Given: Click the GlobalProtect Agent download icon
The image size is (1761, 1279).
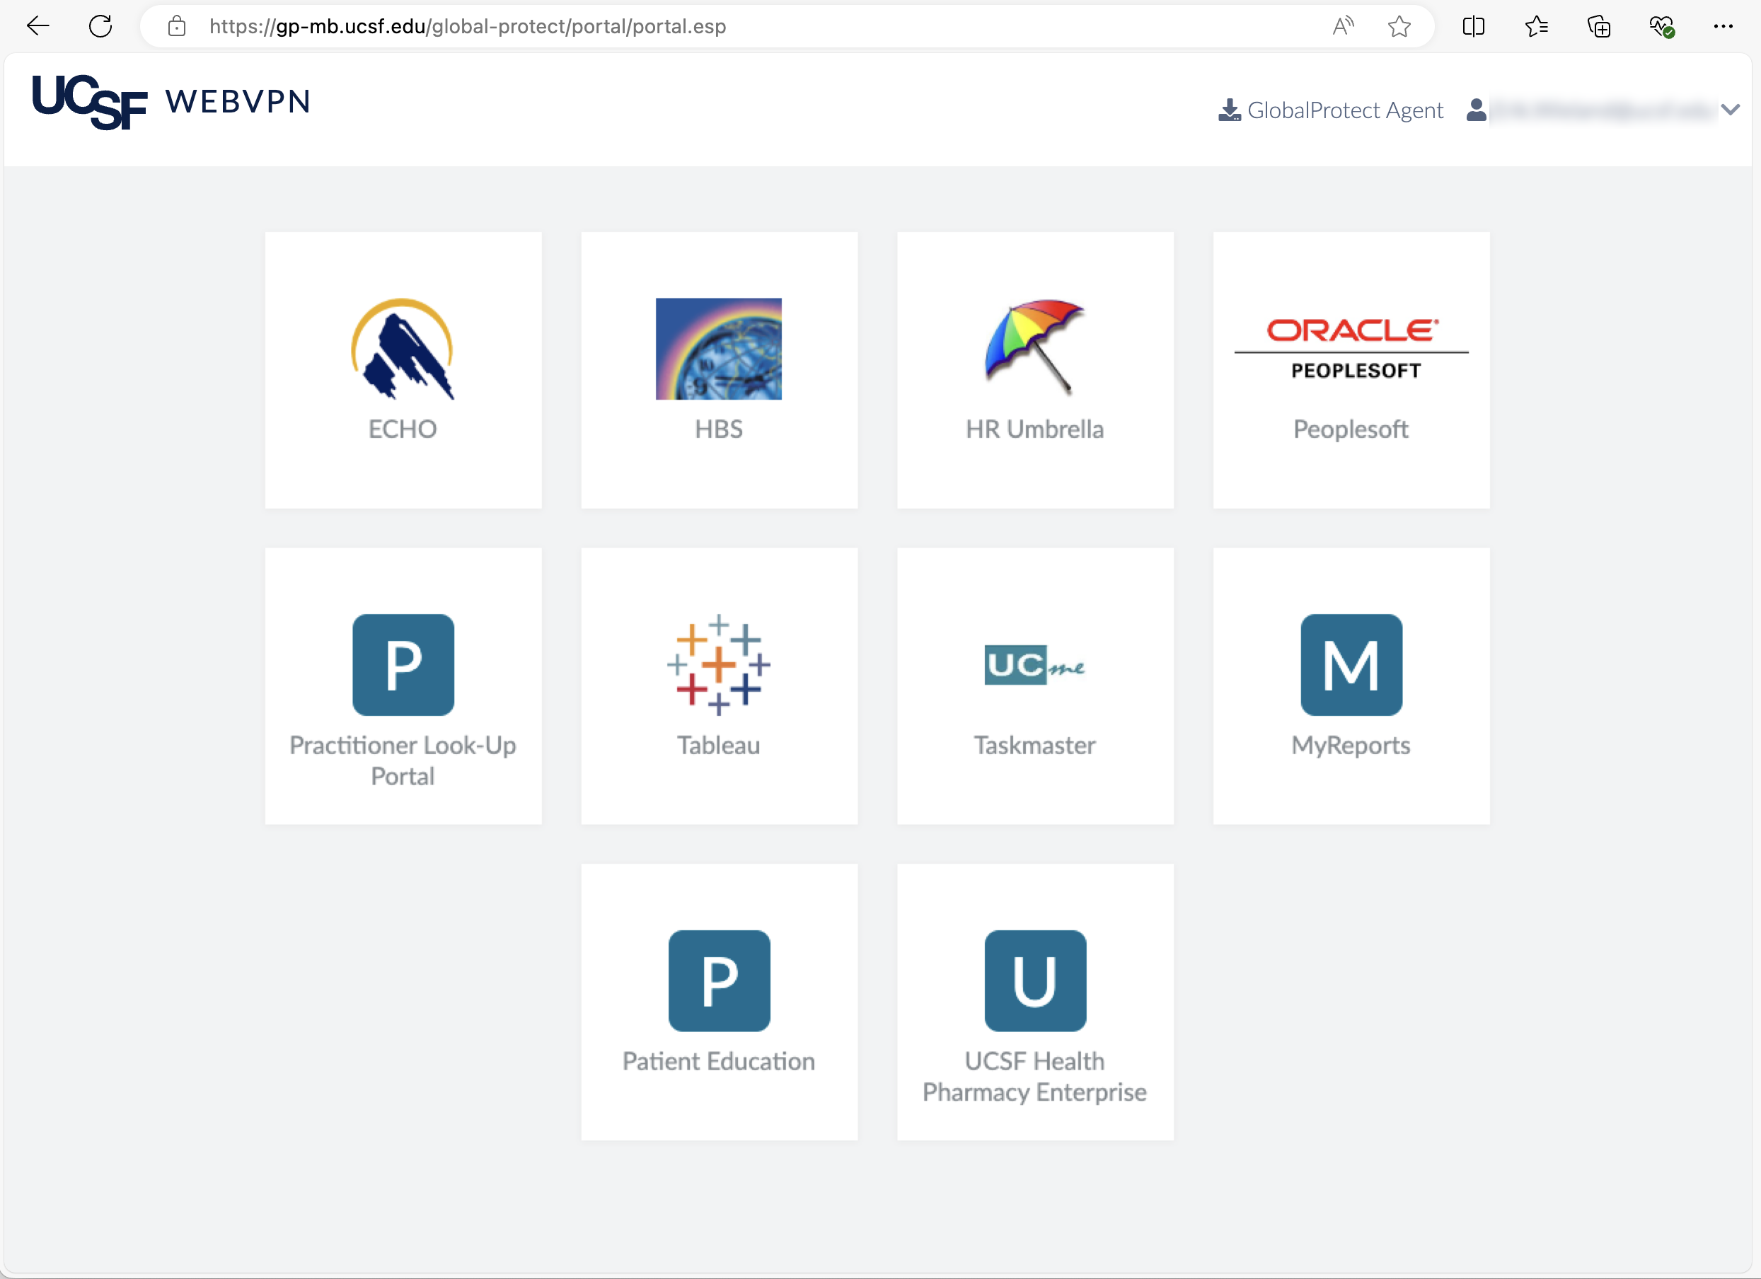Looking at the screenshot, I should pyautogui.click(x=1229, y=110).
